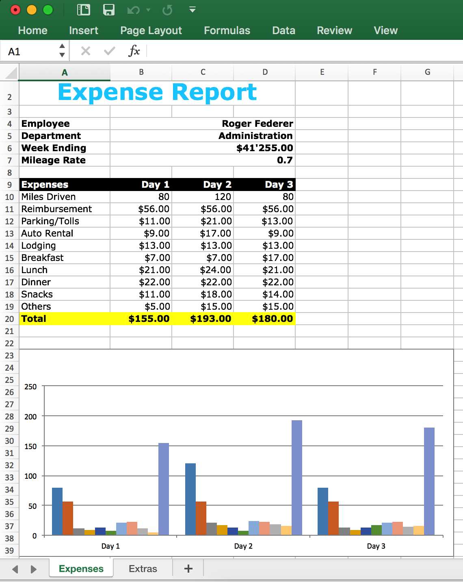Screen dimensions: 463x582
Task: Expand the quick access toolbar chevron
Action: [193, 9]
